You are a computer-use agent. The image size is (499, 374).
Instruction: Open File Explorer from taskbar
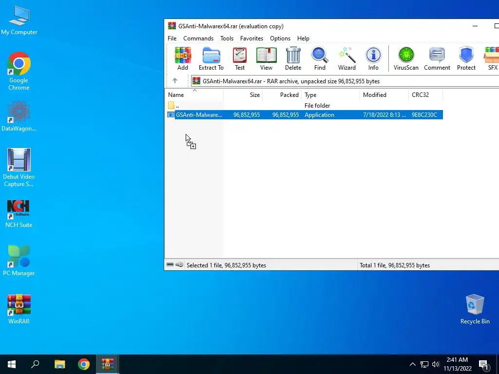pos(59,364)
